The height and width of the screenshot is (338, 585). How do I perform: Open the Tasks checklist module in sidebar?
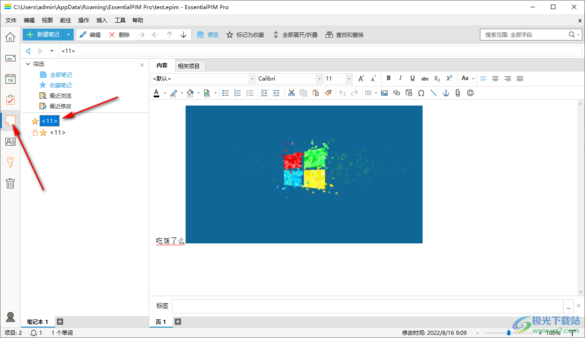coord(10,100)
